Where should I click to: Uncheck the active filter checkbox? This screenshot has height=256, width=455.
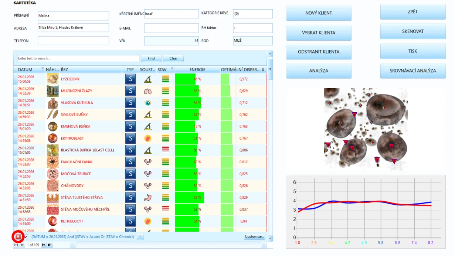click(26, 237)
